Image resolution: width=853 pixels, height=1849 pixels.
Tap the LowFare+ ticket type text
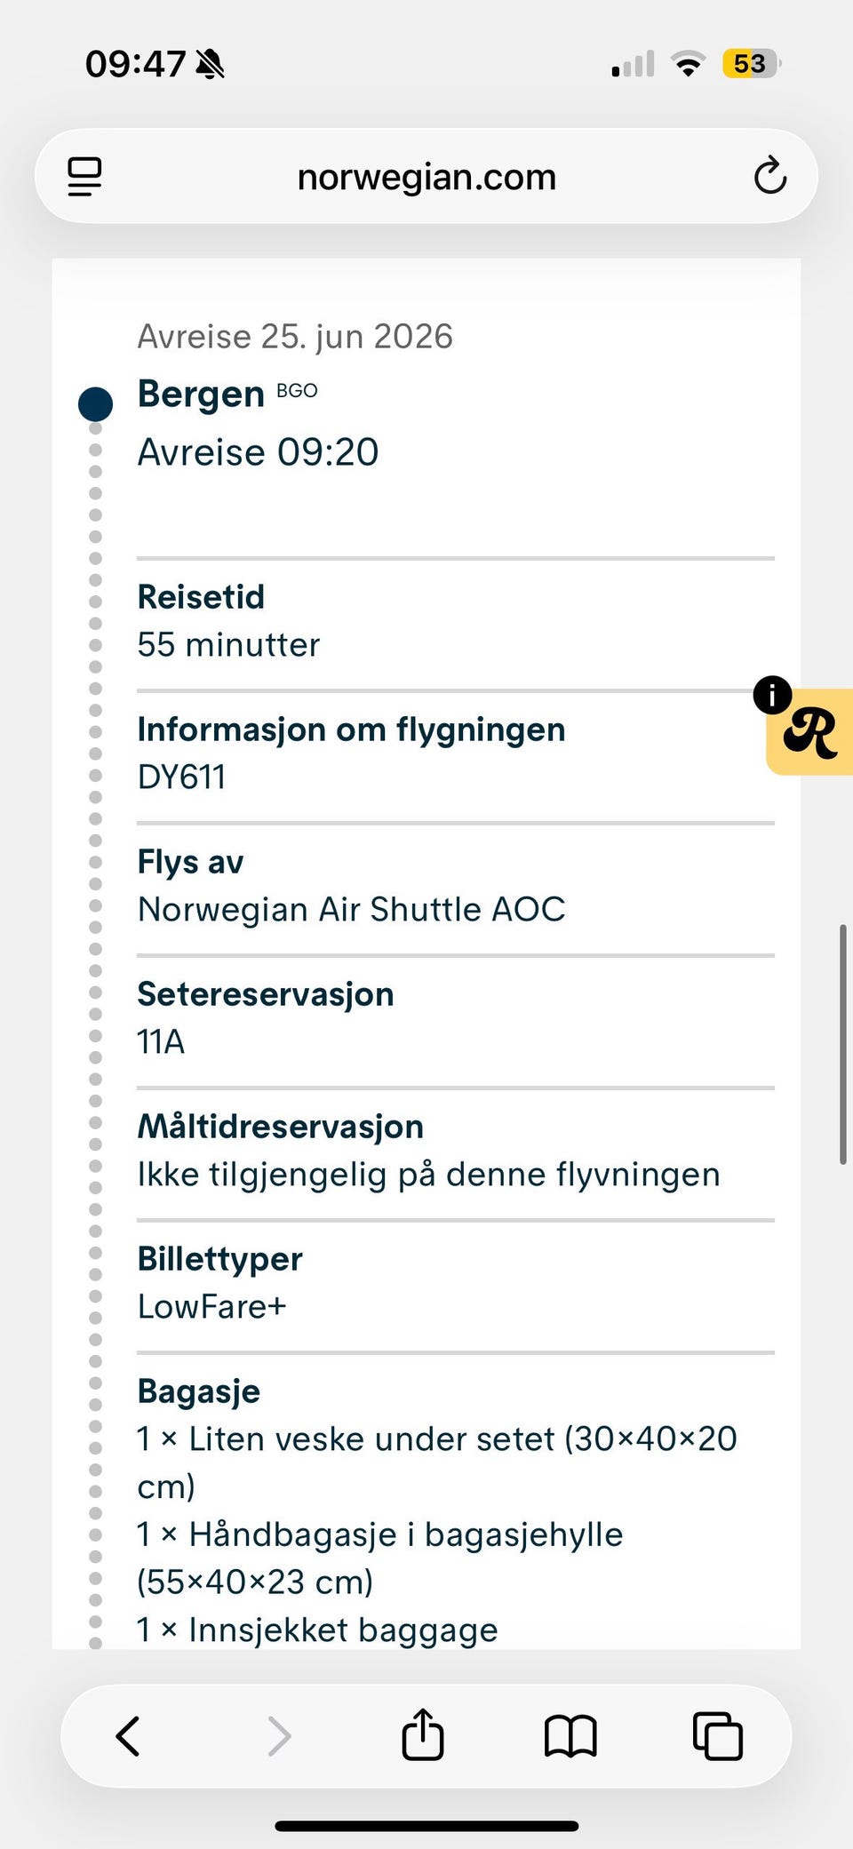211,1306
